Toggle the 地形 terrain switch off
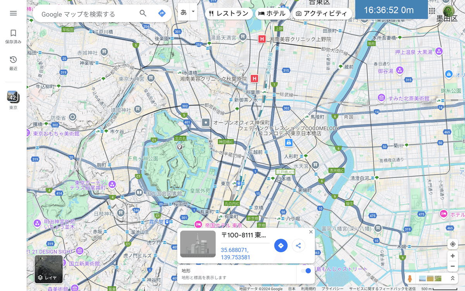The height and width of the screenshot is (291, 465). click(306, 271)
